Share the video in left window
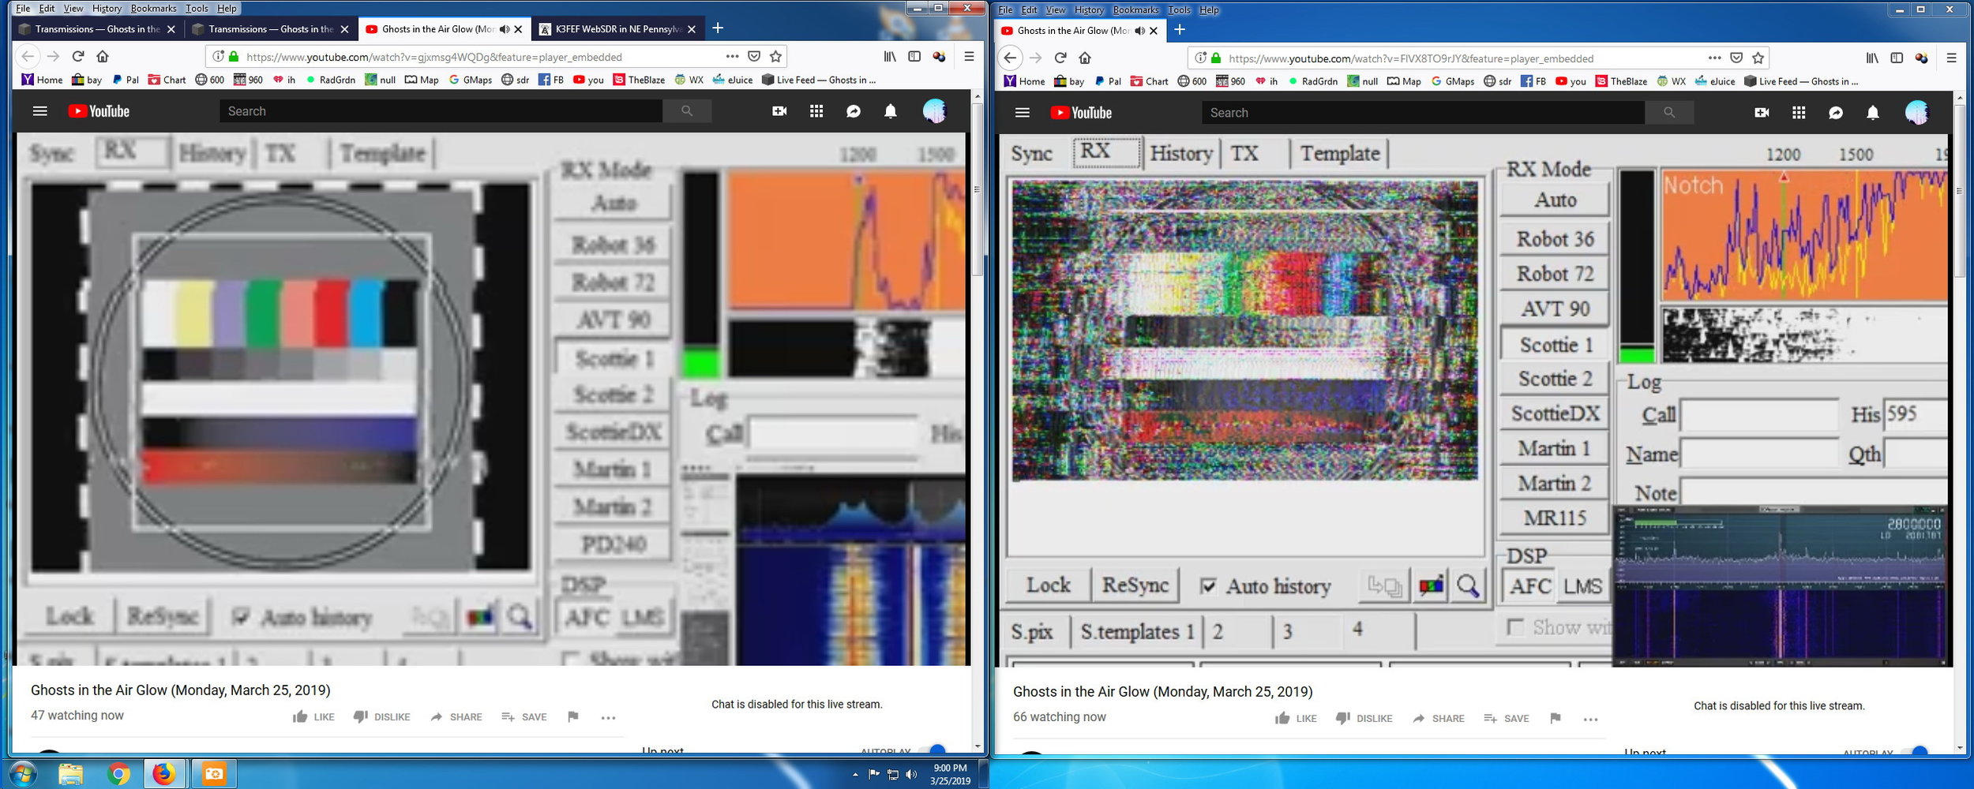This screenshot has height=789, width=1974. click(456, 716)
